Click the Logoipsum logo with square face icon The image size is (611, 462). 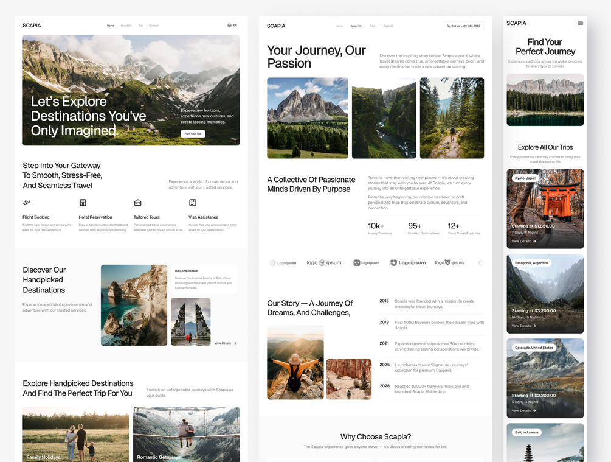click(366, 262)
